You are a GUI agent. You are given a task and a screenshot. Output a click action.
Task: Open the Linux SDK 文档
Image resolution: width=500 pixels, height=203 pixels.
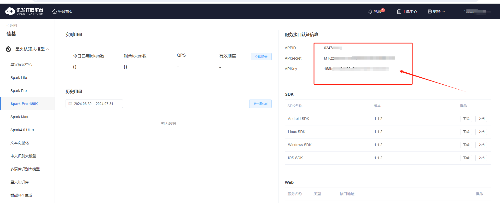click(481, 132)
